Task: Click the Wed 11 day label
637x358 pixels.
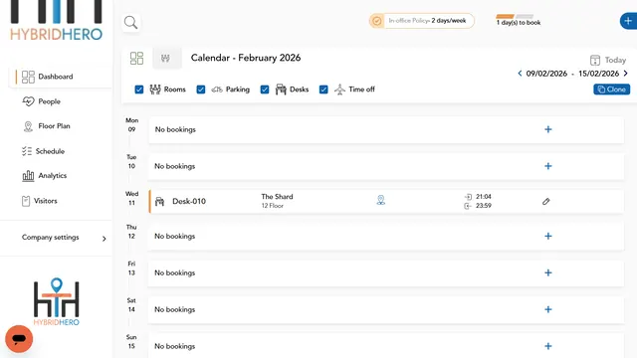Action: 131,198
